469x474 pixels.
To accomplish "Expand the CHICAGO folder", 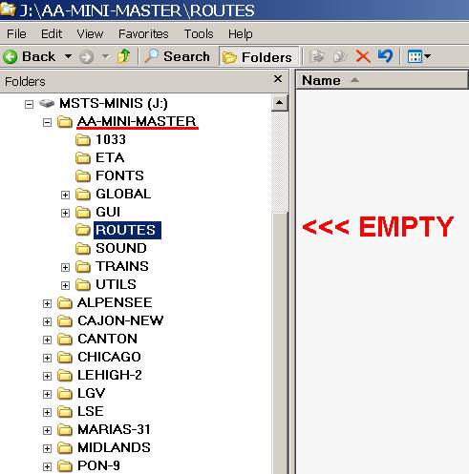I will (x=47, y=358).
